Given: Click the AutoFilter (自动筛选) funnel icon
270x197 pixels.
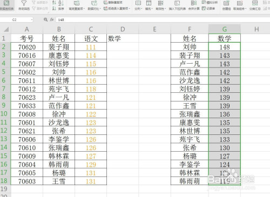Looking at the screenshot, I should [24, 4].
